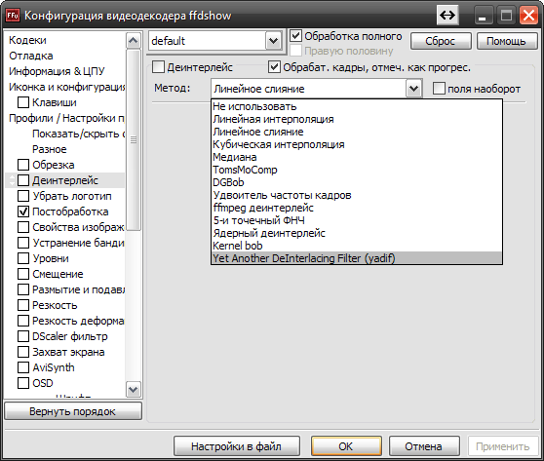Uncheck the Постобработка checkbox in sidebar
This screenshot has height=461, width=544.
click(x=23, y=211)
